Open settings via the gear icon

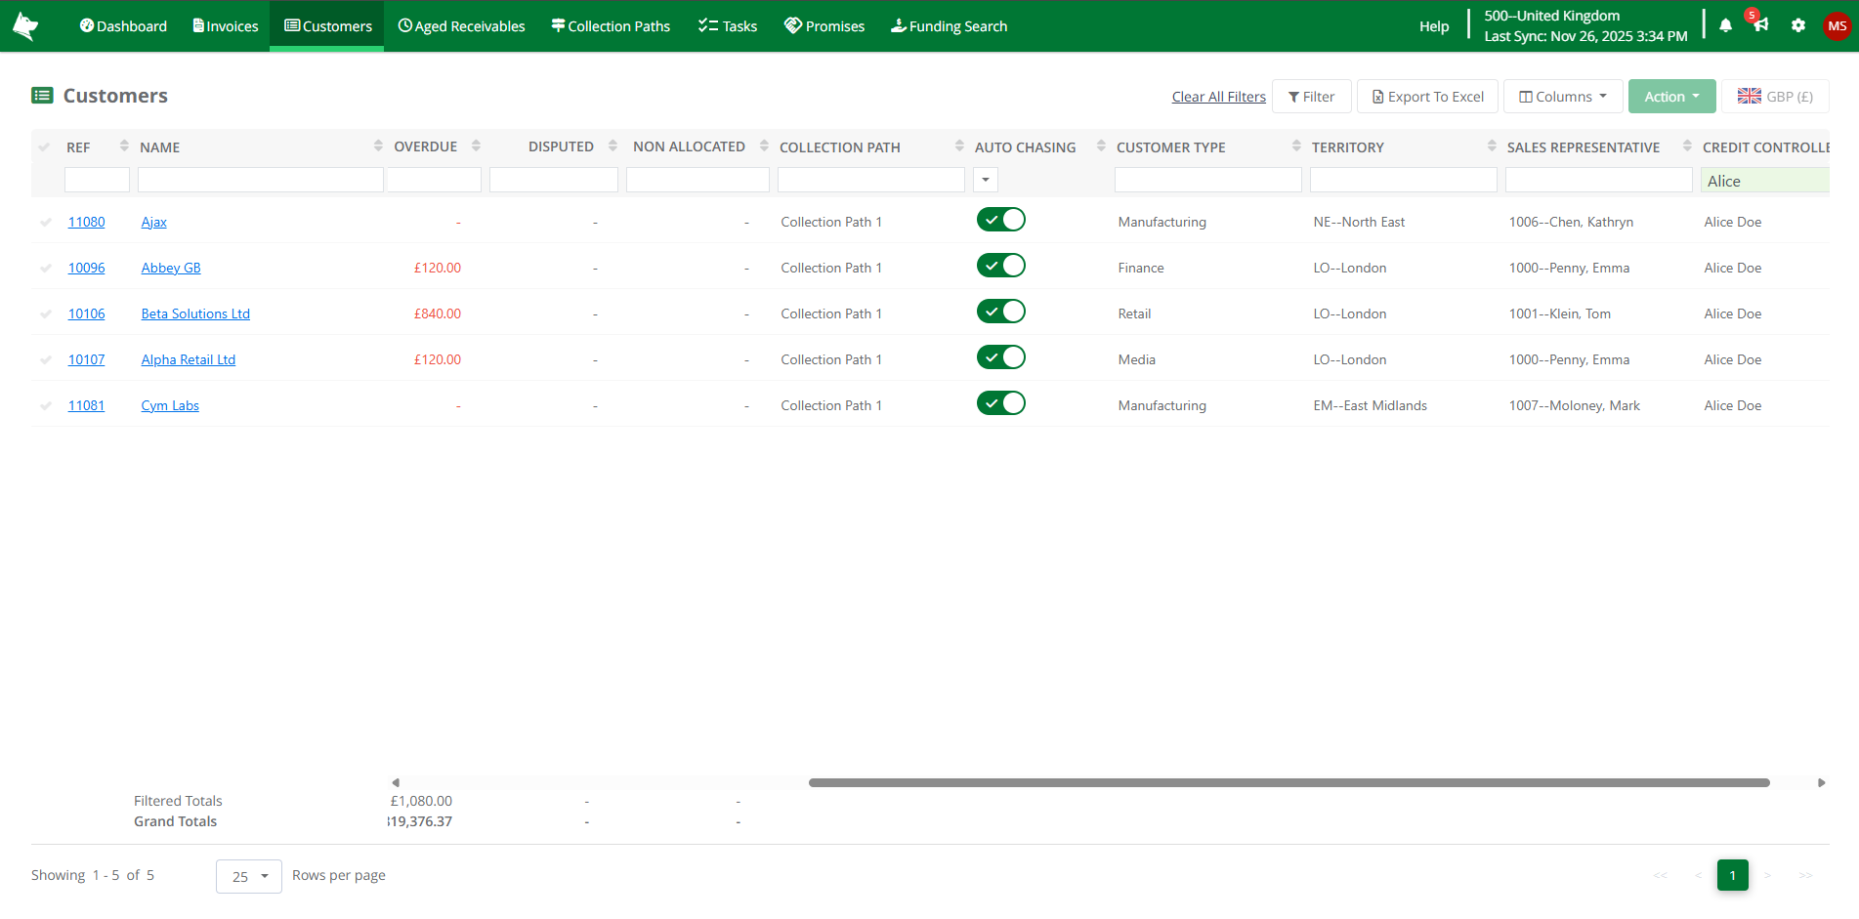click(1798, 25)
